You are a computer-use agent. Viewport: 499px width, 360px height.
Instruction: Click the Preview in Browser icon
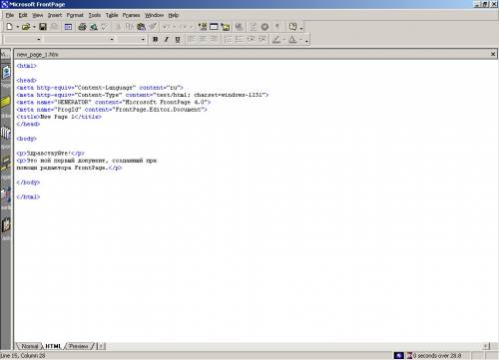point(94,27)
